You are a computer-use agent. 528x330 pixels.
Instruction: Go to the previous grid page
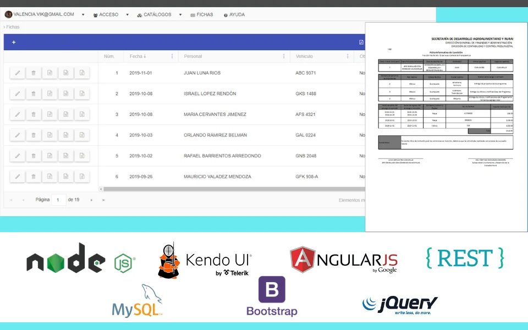(23, 200)
